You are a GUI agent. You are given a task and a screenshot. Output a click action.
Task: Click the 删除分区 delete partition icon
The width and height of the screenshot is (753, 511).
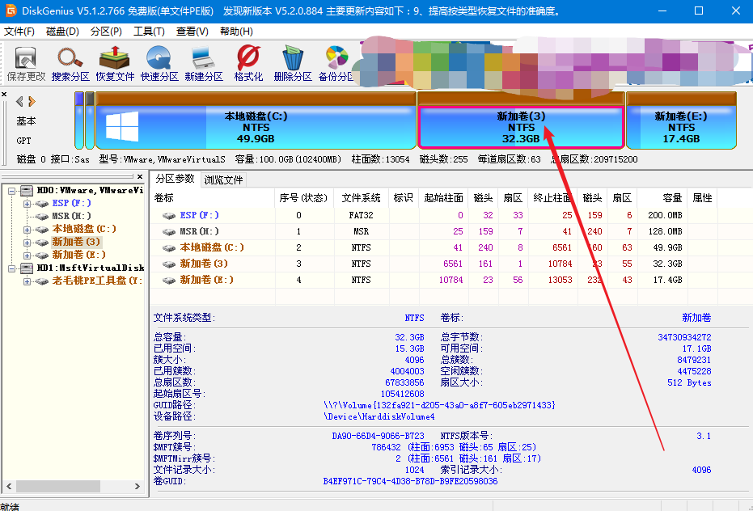click(293, 63)
